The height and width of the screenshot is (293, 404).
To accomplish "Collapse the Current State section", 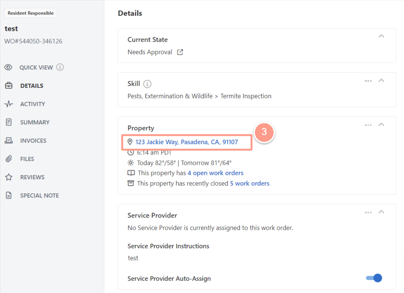I will tap(381, 36).
